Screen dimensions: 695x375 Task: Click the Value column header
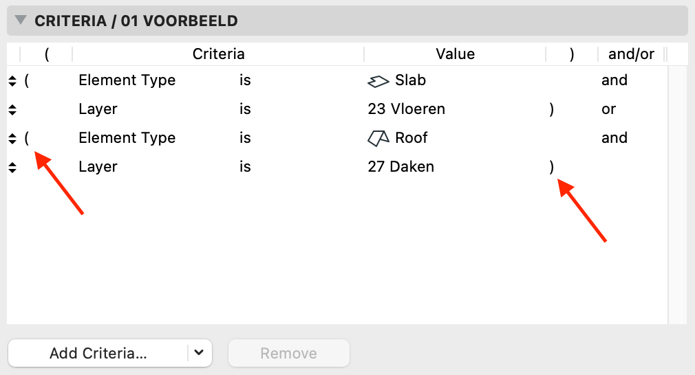pos(456,54)
